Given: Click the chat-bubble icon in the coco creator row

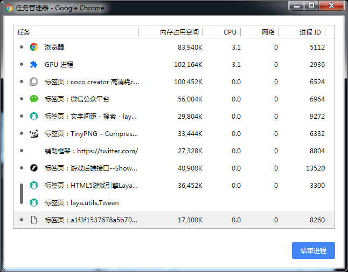Looking at the screenshot, I should pyautogui.click(x=34, y=81).
